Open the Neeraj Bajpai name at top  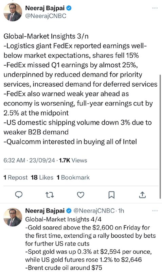pos(45,8)
